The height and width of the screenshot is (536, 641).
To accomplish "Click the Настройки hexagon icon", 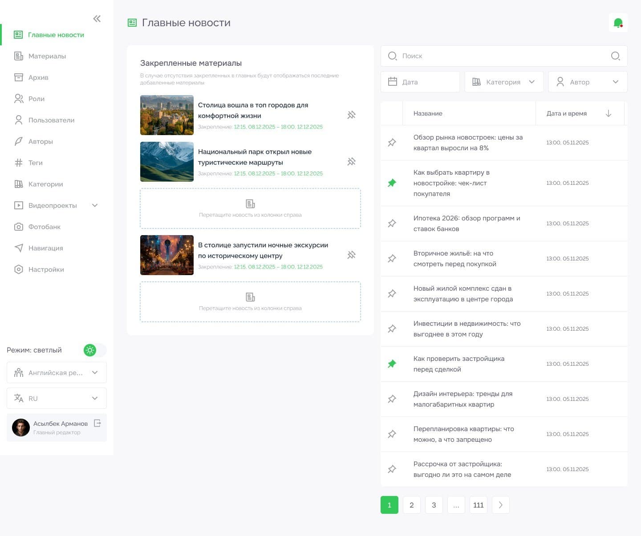I will [19, 269].
